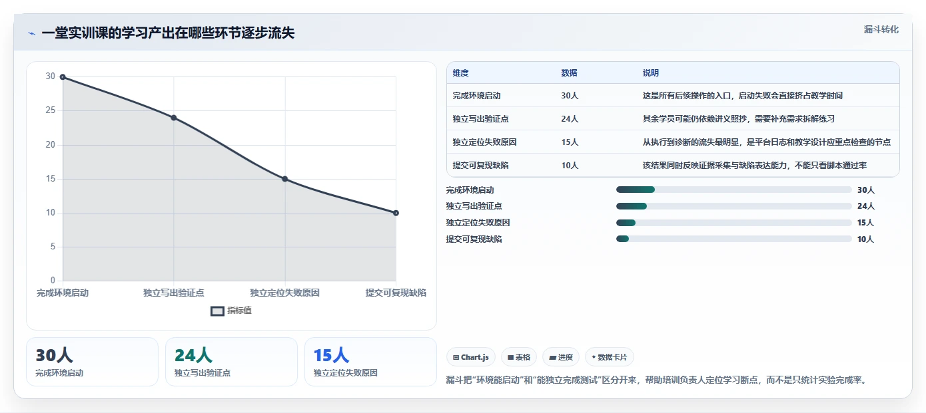
Task: Click progress list label 提交可复现缺陷
Action: point(474,239)
